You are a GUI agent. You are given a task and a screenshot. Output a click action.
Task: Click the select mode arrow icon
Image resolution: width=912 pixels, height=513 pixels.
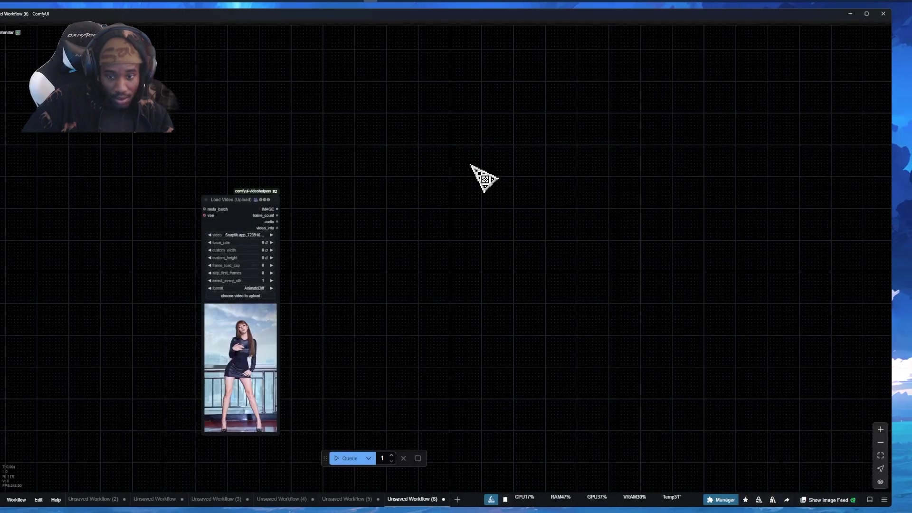880,469
